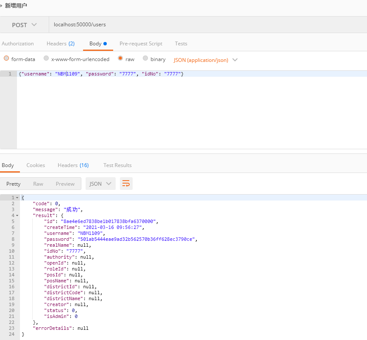Collapse the root object at response line 1
The height and width of the screenshot is (340, 367).
[x=17, y=198]
